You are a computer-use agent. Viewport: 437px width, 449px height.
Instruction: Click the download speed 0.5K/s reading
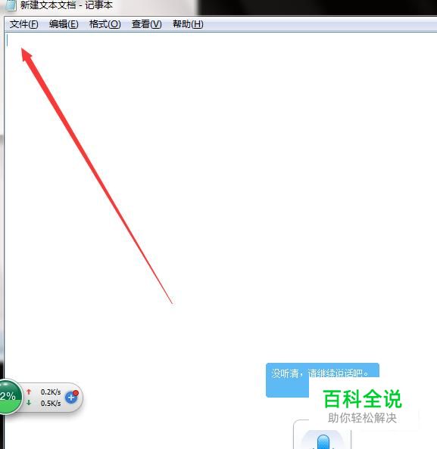[51, 403]
